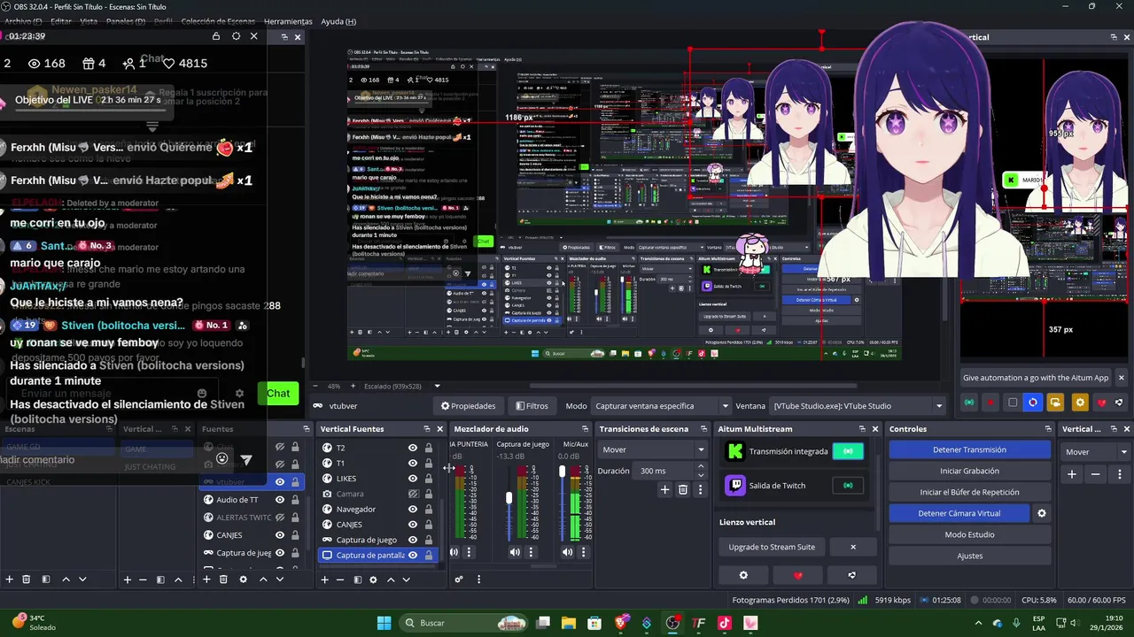This screenshot has width=1134, height=637.
Task: Click Iniciar el Búfer de Repetición
Action: coord(969,492)
